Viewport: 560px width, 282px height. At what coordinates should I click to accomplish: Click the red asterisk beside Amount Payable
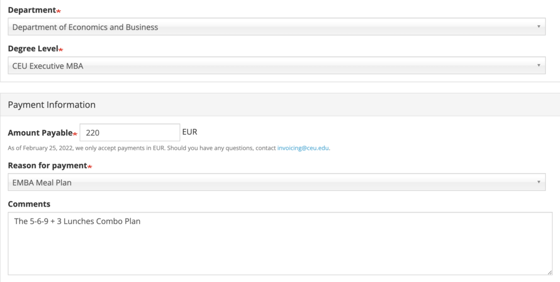pos(75,134)
